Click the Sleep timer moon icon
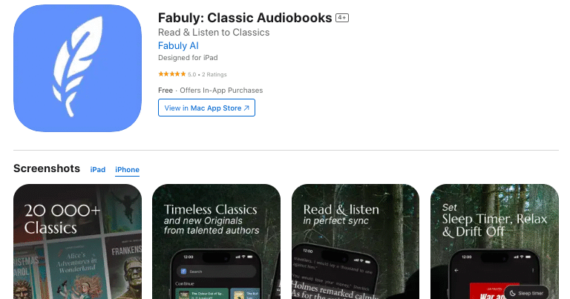The width and height of the screenshot is (570, 299). tap(513, 293)
